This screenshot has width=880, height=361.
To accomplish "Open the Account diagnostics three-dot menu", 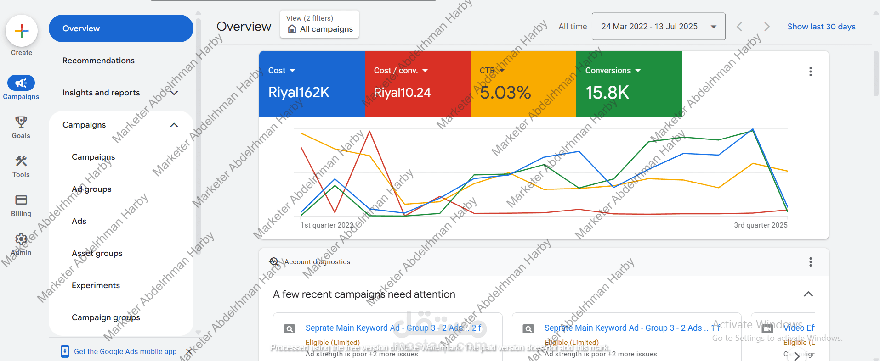I will (811, 262).
